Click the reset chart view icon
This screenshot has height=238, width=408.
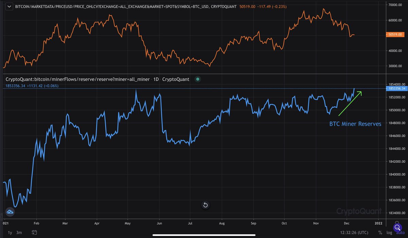(205, 205)
